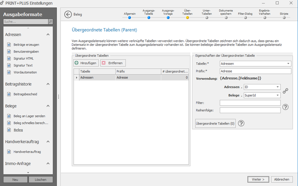
Task: Click the Reihenfolge input field
Action: (250, 110)
